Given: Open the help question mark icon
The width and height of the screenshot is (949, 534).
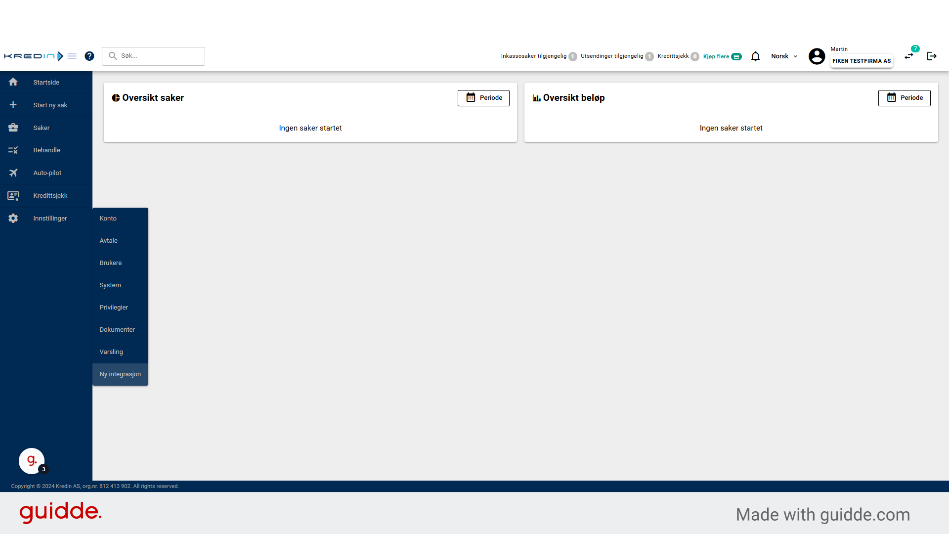Looking at the screenshot, I should pyautogui.click(x=89, y=56).
